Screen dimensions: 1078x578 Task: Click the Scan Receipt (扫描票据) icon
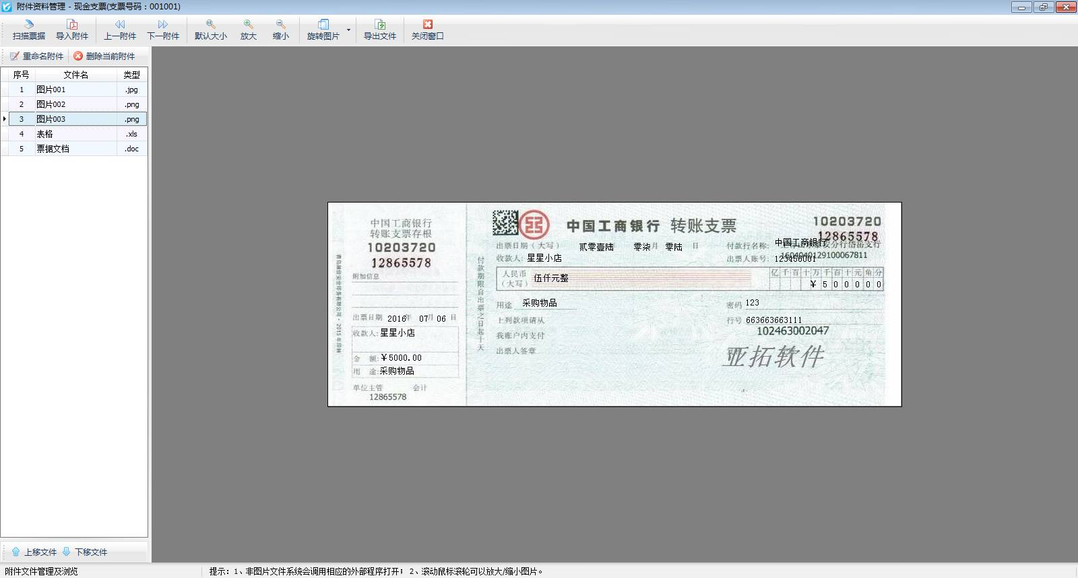29,30
